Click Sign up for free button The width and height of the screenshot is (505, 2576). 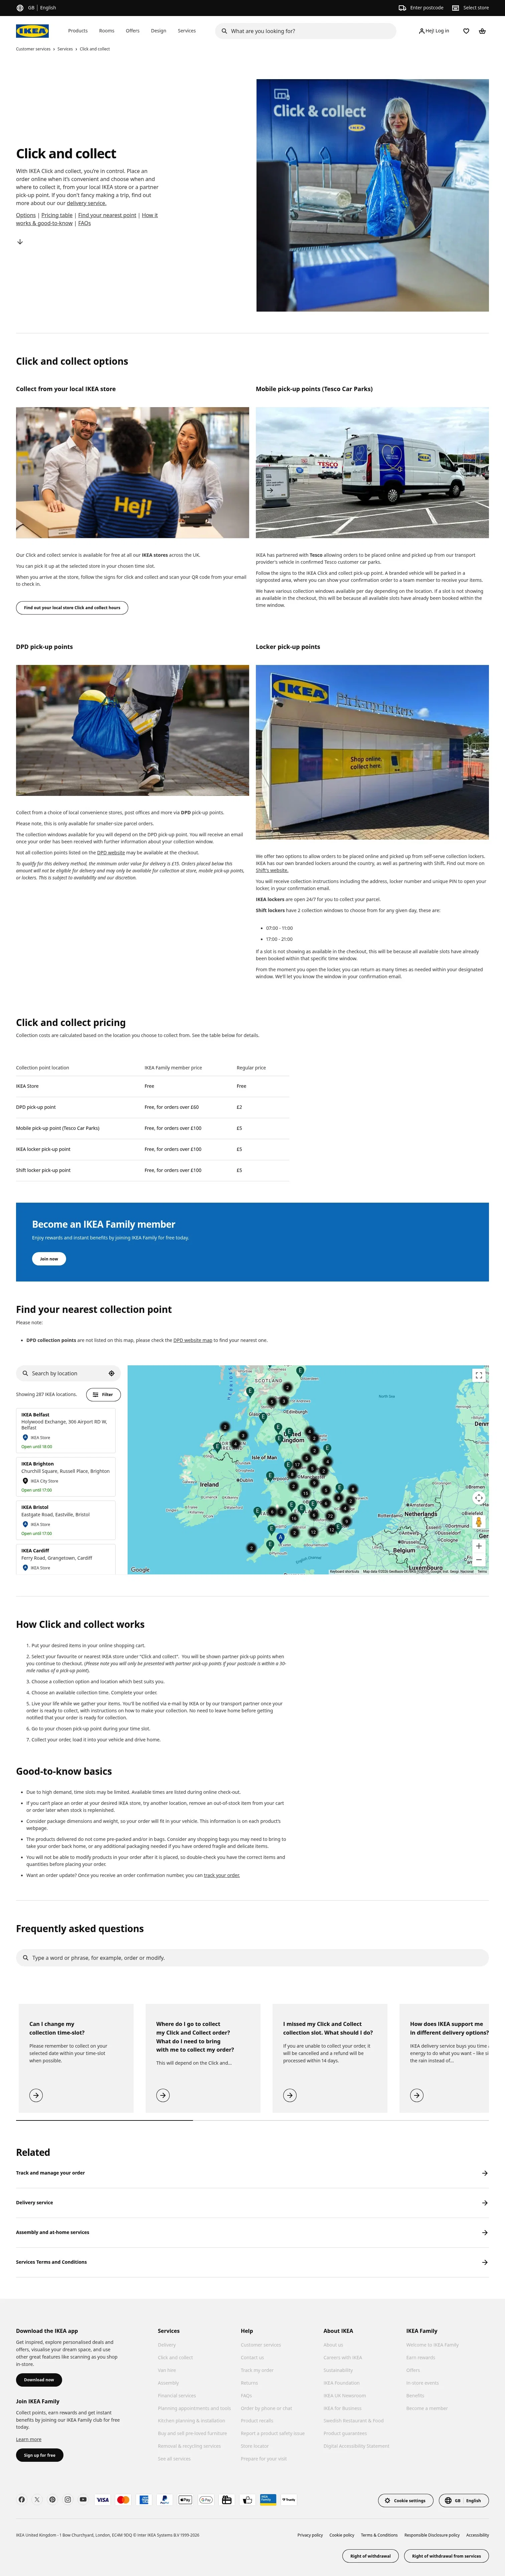click(40, 2455)
